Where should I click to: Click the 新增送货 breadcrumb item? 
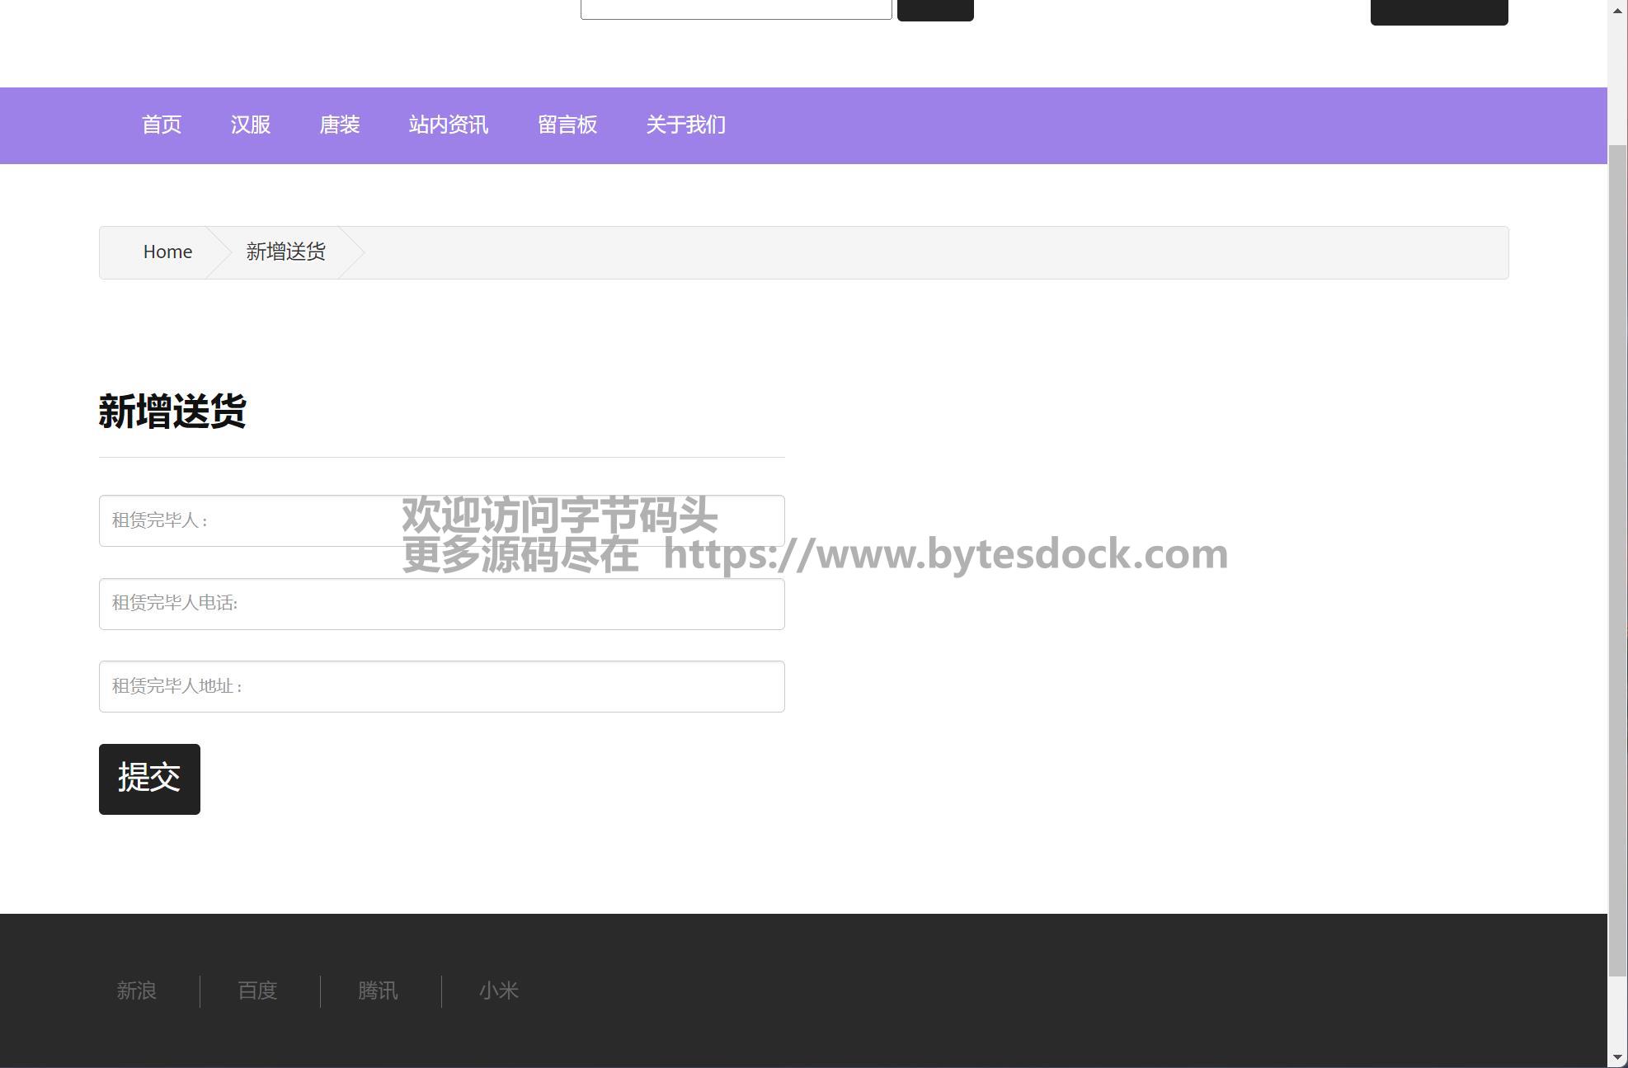point(285,252)
